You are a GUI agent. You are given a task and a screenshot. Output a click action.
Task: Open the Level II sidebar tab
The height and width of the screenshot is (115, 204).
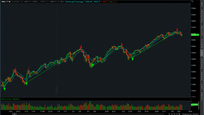202,86
